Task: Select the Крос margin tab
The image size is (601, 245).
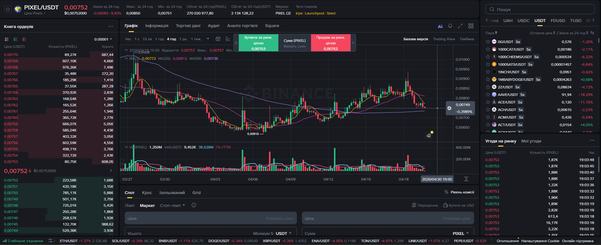Action: [x=147, y=192]
